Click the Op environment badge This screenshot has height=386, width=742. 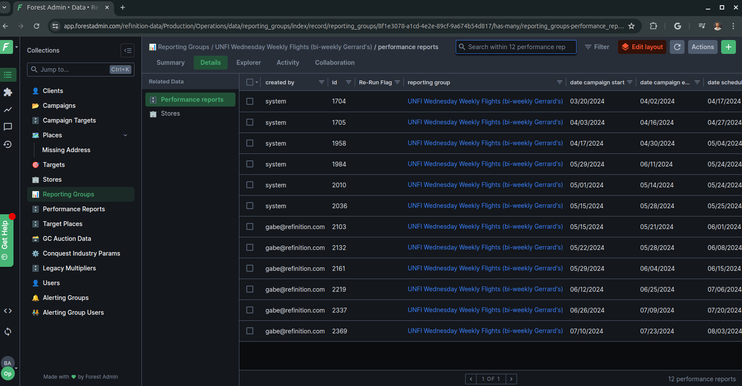[x=8, y=374]
